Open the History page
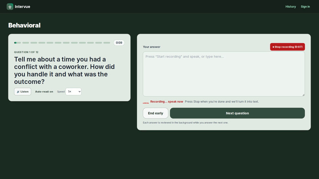This screenshot has height=179, width=319. [x=291, y=6]
